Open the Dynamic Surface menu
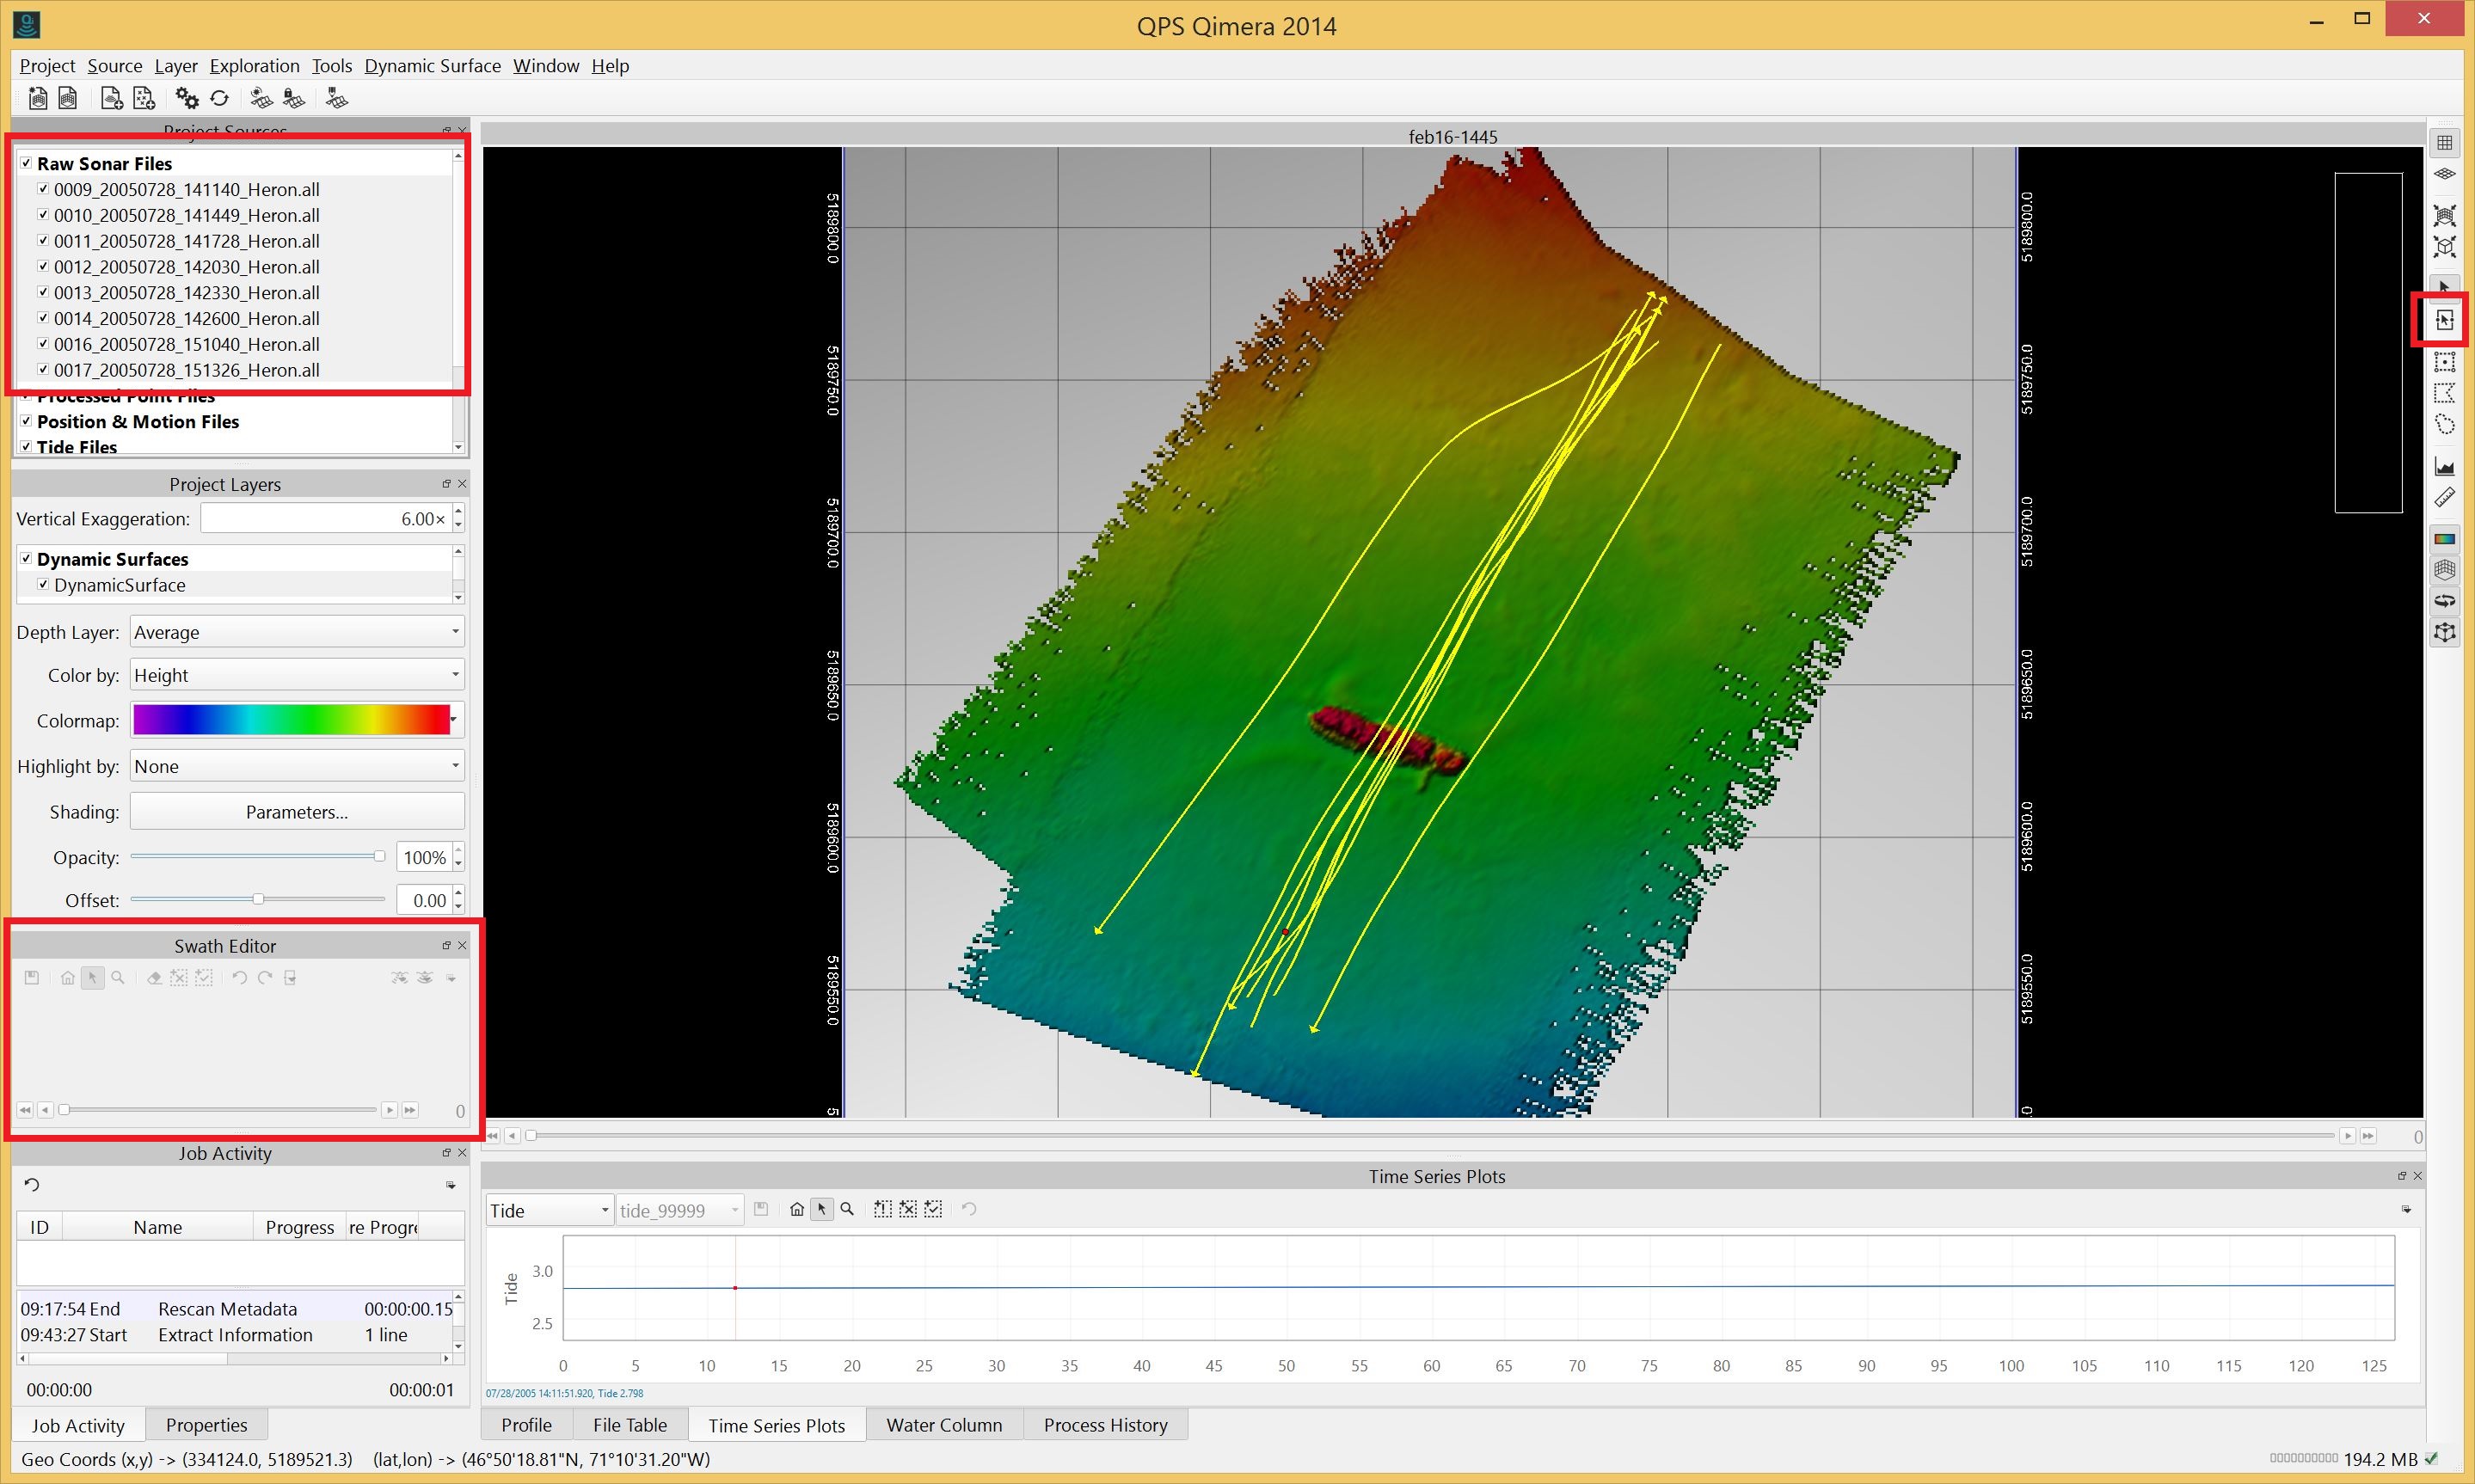The image size is (2475, 1484). [432, 66]
